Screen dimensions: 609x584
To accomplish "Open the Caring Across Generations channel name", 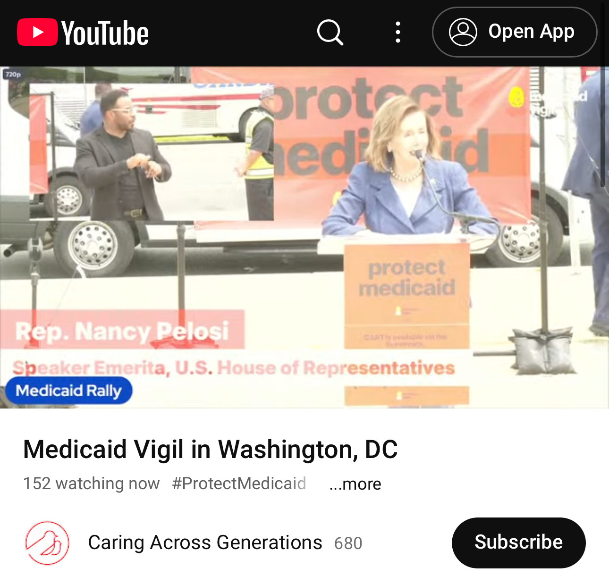I will coord(205,542).
